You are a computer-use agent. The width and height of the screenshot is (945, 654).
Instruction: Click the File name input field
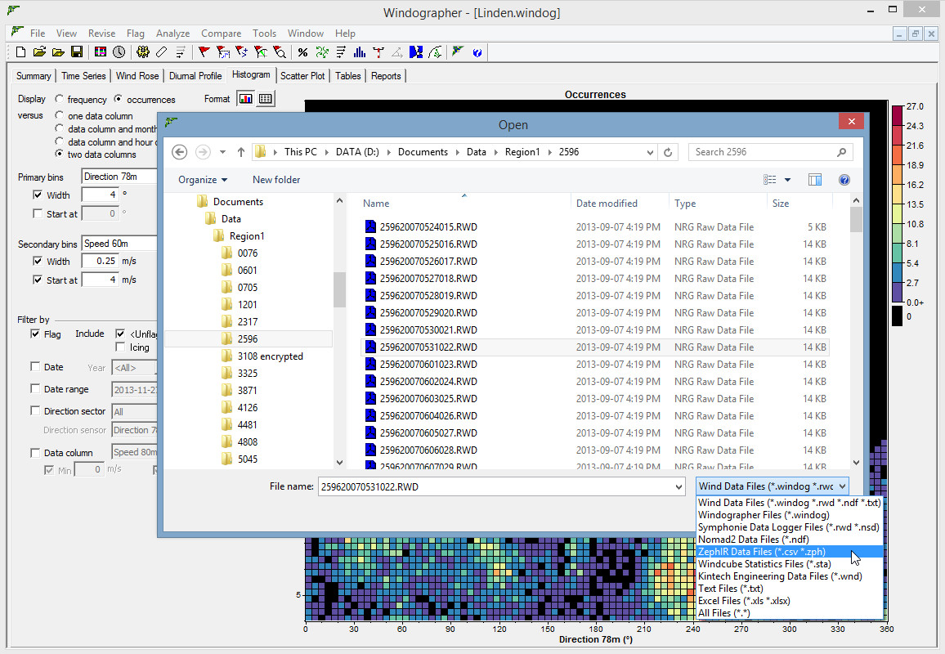click(x=495, y=487)
